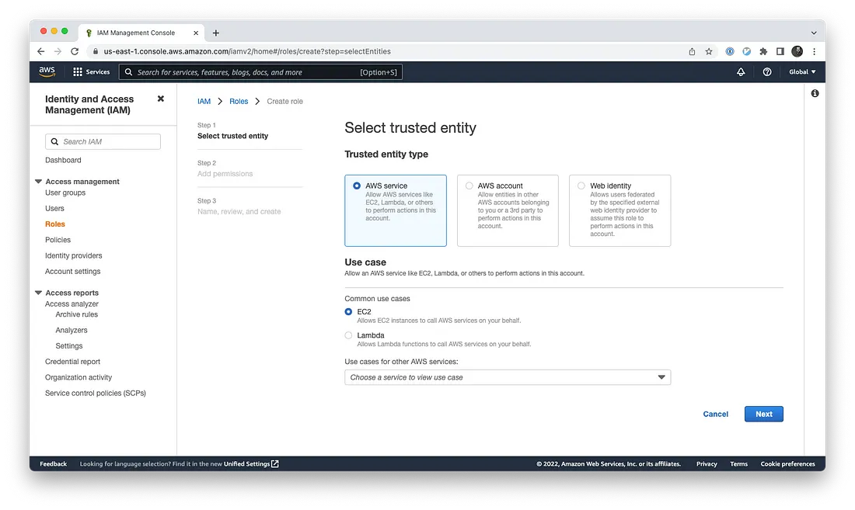Open the browser profile avatar
The height and width of the screenshot is (510, 855).
click(797, 51)
